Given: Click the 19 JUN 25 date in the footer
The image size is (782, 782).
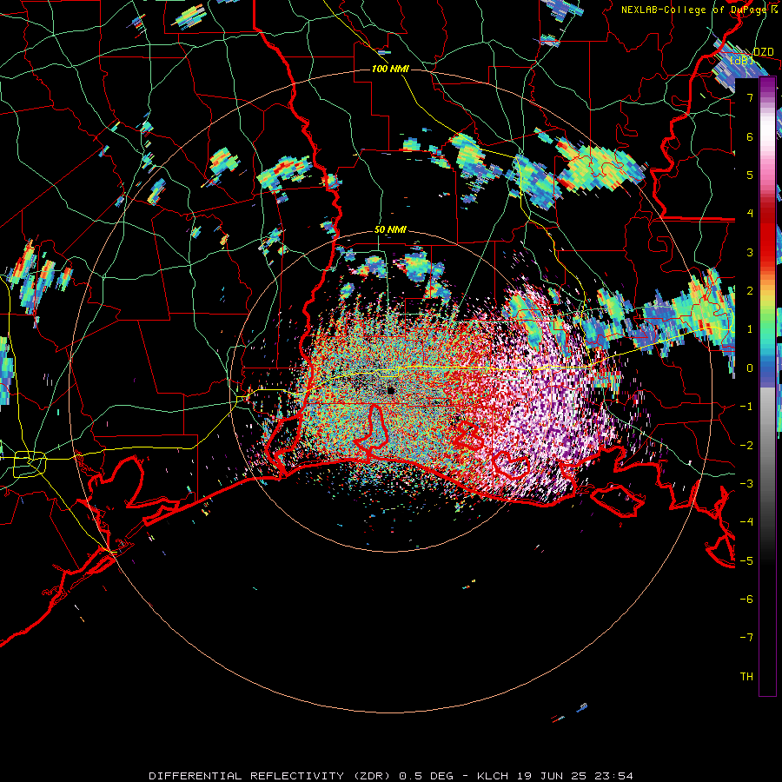Looking at the screenshot, I should [551, 776].
